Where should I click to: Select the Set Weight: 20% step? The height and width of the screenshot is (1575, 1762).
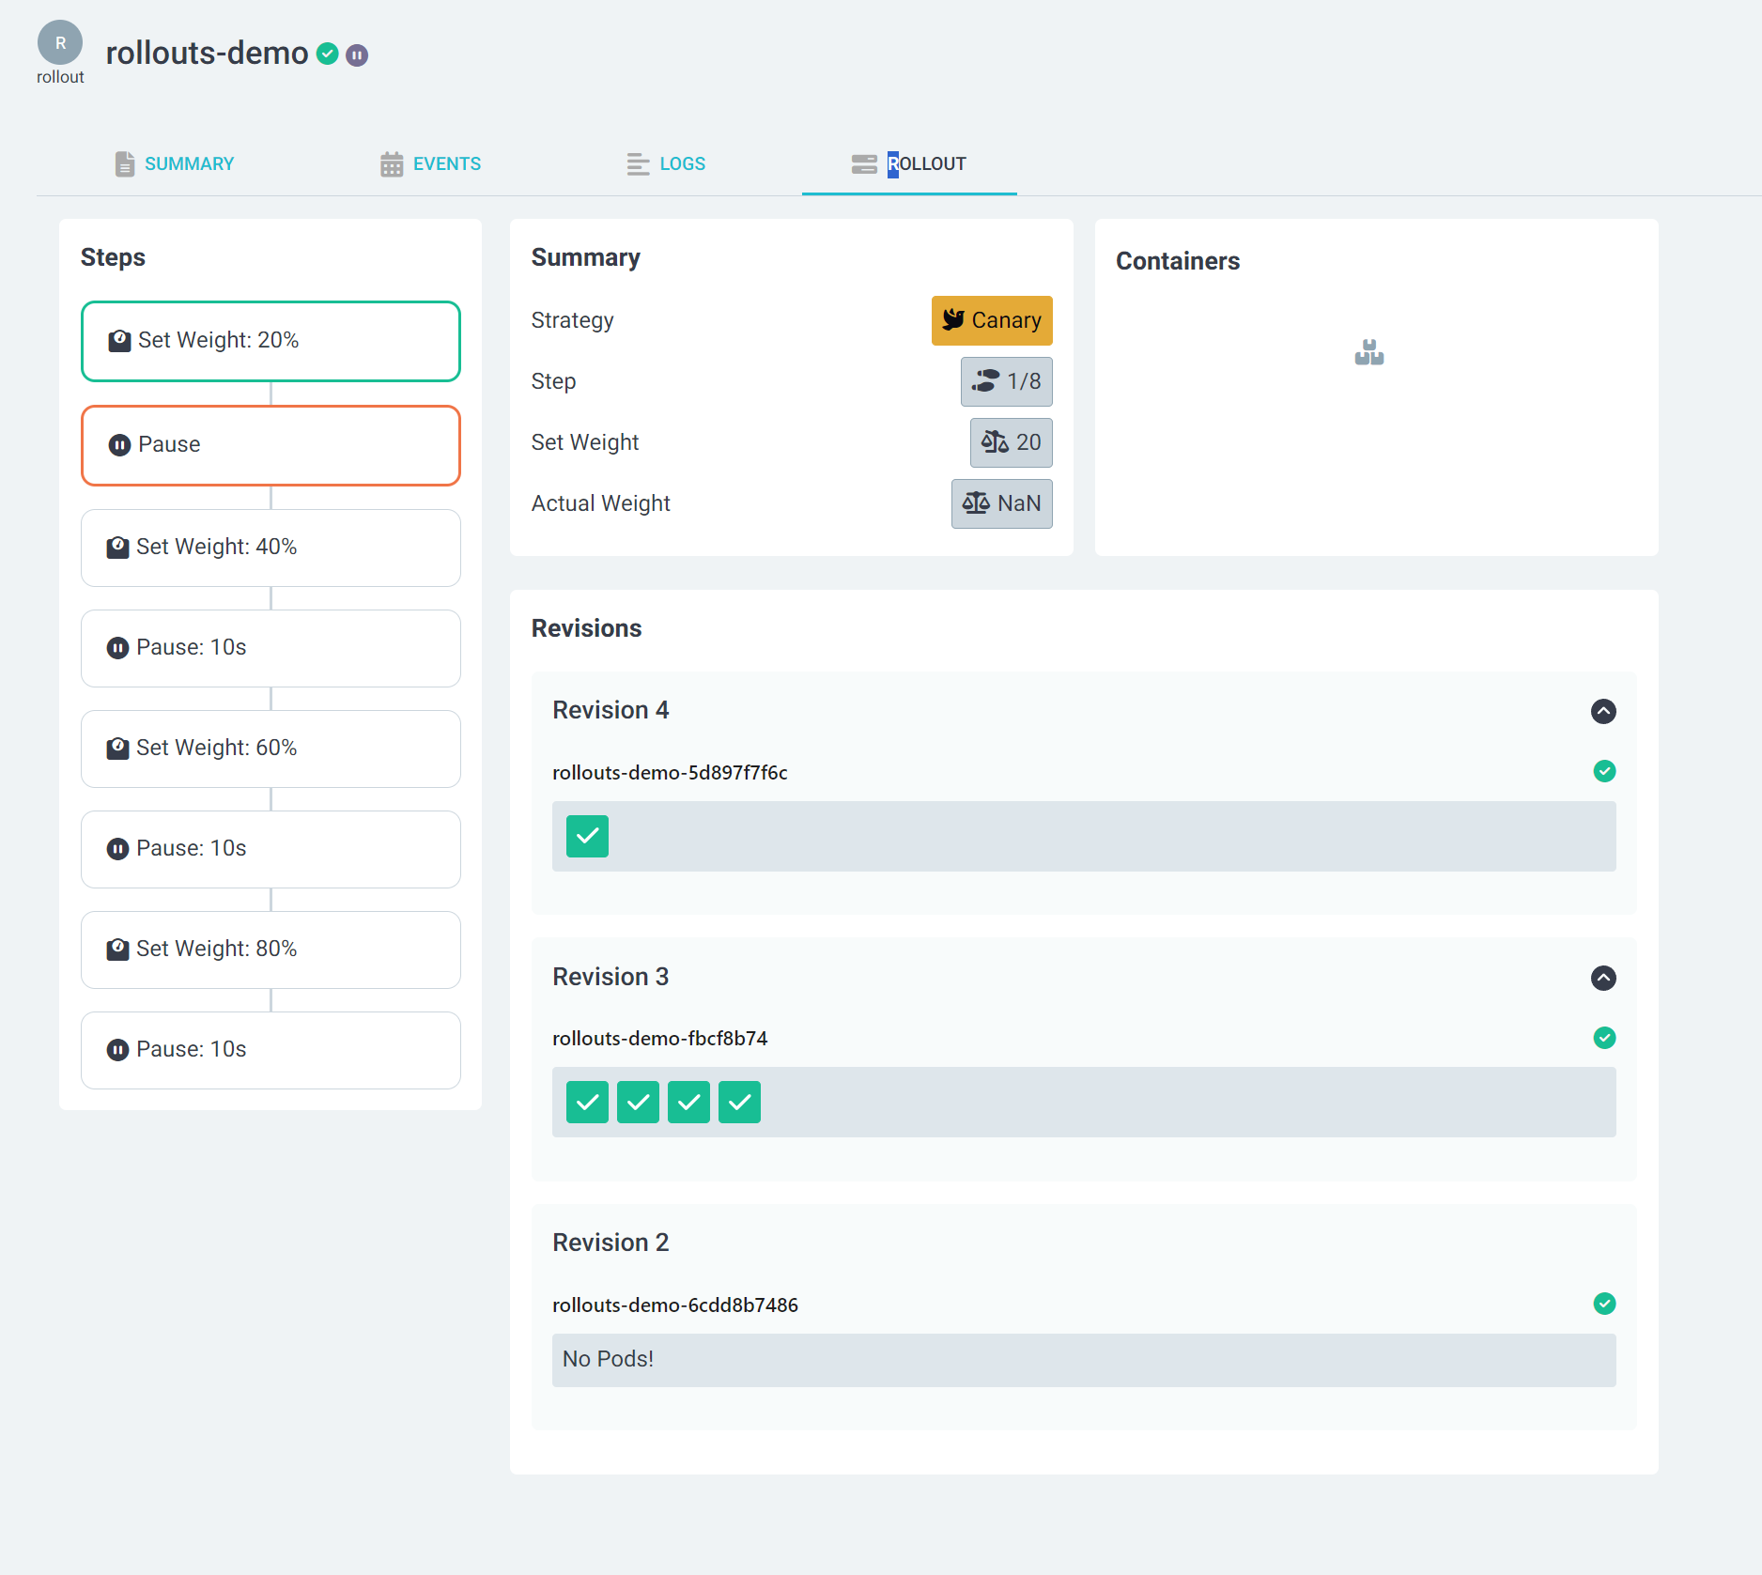270,341
